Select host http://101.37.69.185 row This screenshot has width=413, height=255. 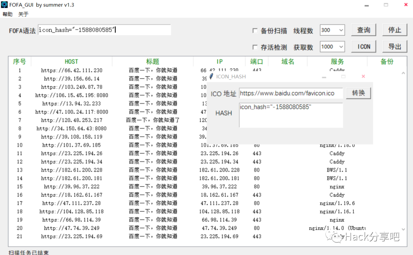click(x=72, y=145)
